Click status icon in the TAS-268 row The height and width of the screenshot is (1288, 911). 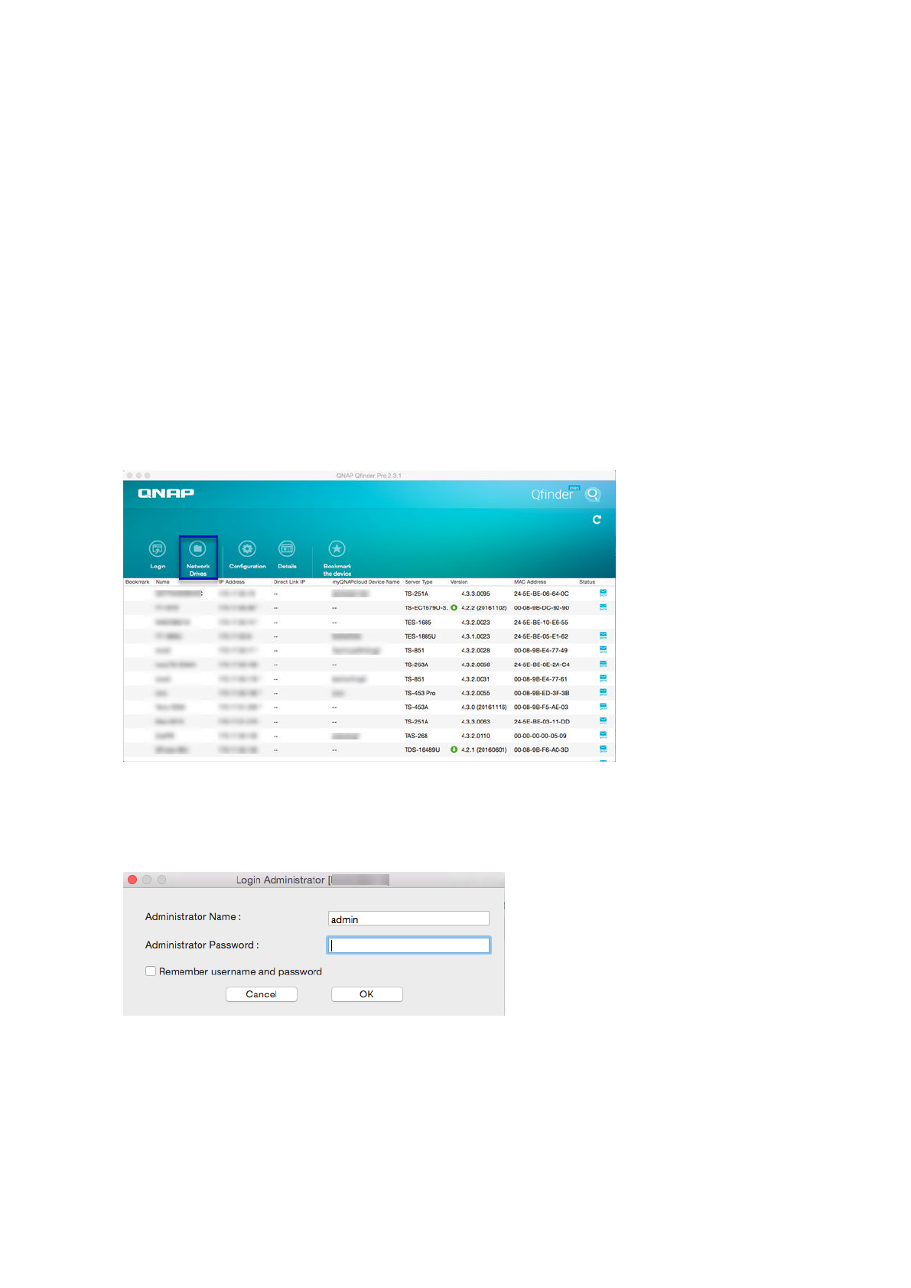click(603, 735)
